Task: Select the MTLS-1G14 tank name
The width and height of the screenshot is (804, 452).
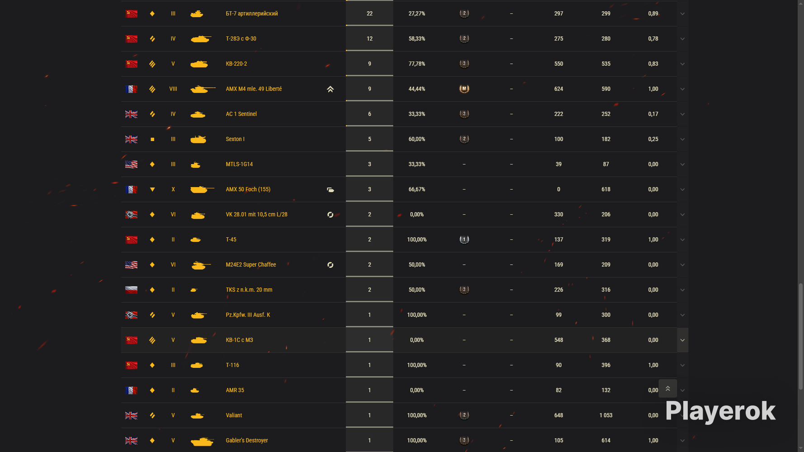Action: [x=239, y=164]
